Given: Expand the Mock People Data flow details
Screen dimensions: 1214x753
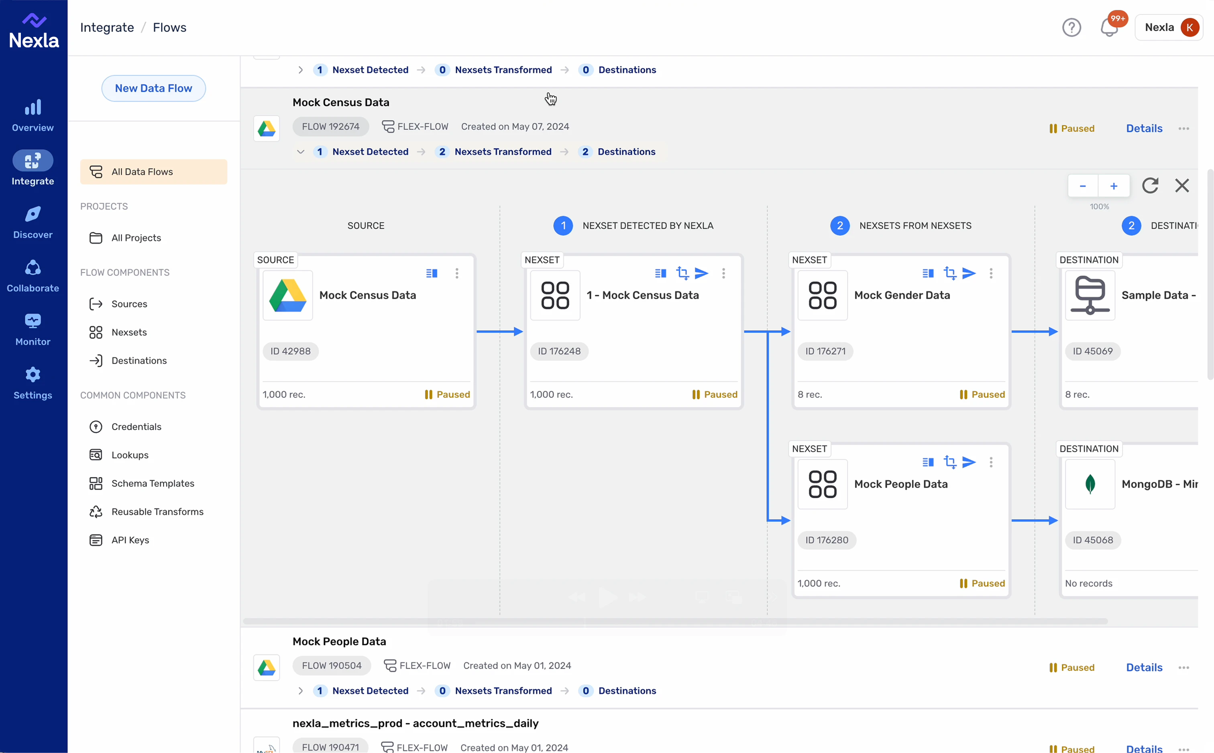Looking at the screenshot, I should coord(300,691).
